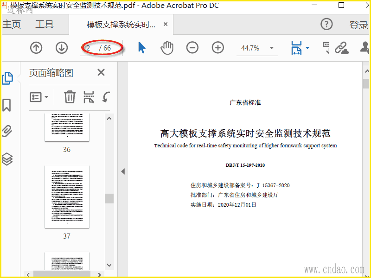Open the layers panel icon
The height and width of the screenshot is (278, 371).
pyautogui.click(x=7, y=159)
